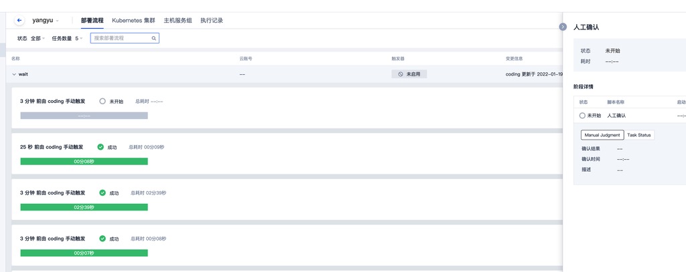This screenshot has height=272, width=686.
Task: Click the back arrow button
Action: [x=19, y=21]
